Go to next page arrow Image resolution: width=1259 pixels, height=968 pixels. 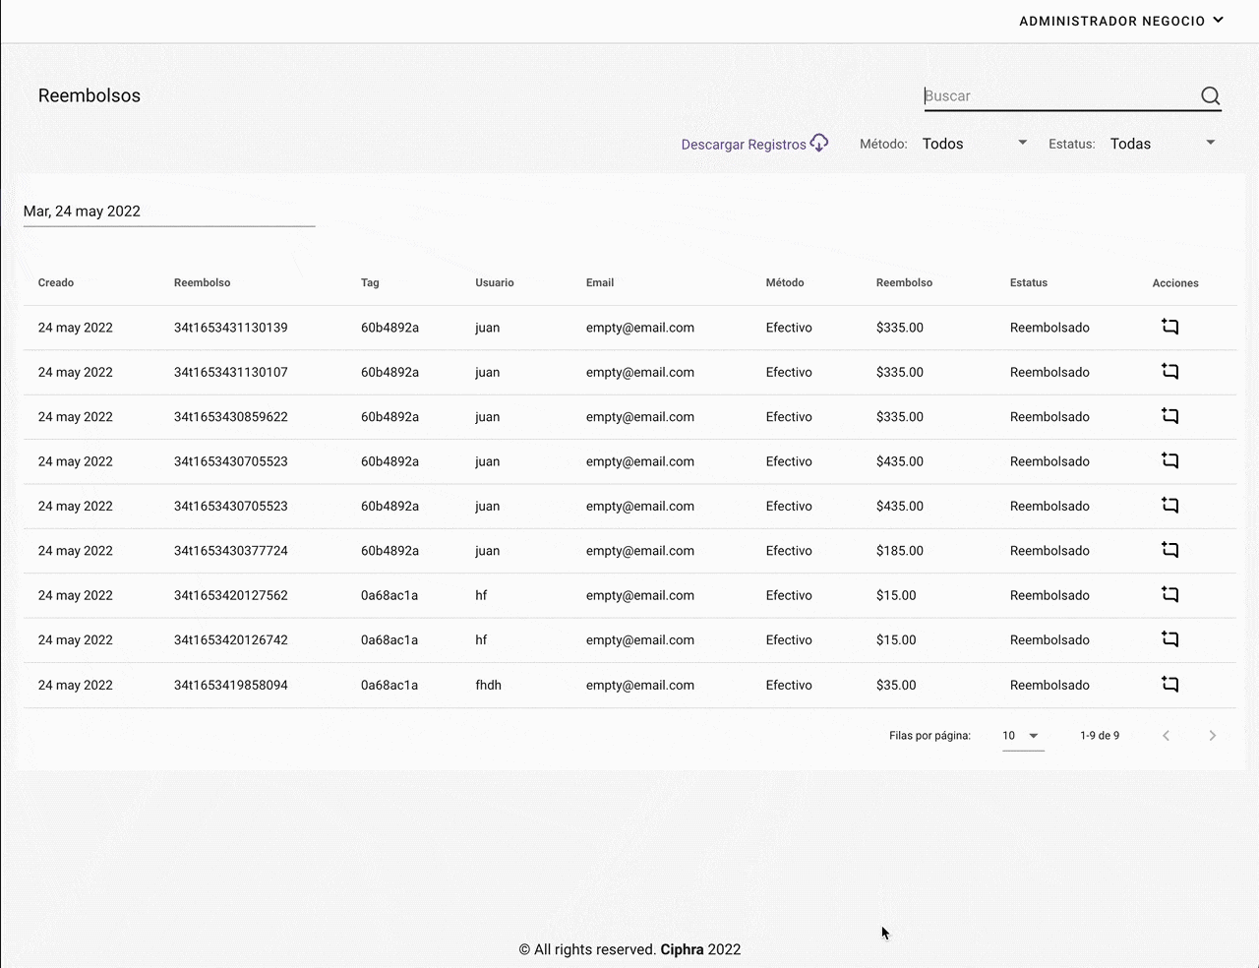1212,736
